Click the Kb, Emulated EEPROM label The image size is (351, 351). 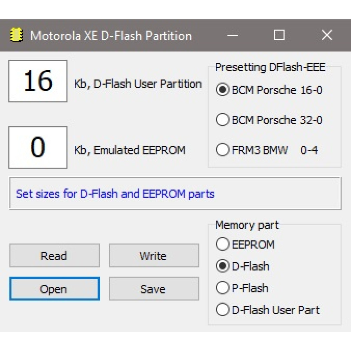click(130, 150)
